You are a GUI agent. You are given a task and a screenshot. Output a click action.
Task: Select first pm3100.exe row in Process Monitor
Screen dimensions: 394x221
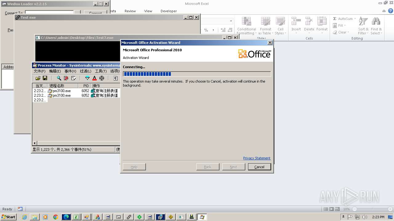pyautogui.click(x=76, y=91)
